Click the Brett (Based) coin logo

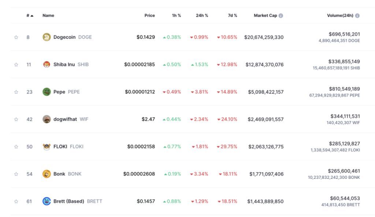[47, 201]
